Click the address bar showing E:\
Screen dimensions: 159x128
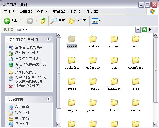[x=76, y=30]
